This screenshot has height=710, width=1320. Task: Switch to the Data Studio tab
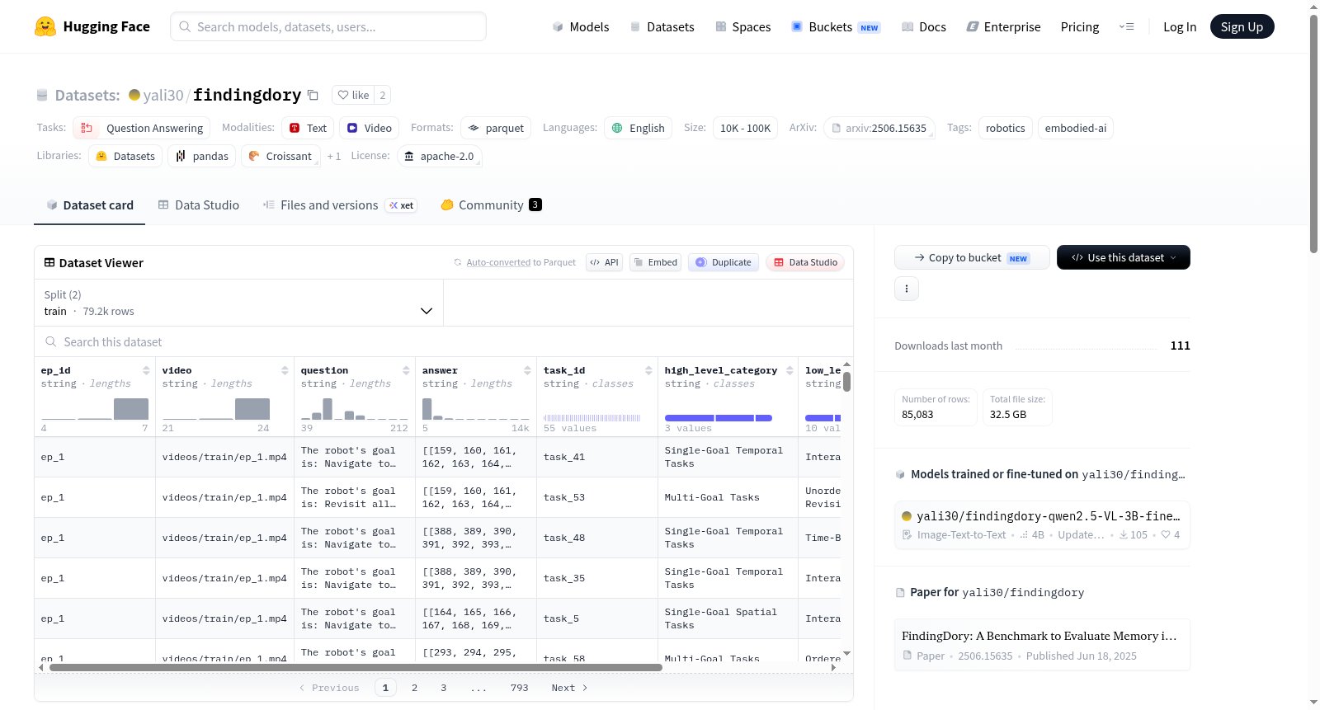coord(199,205)
